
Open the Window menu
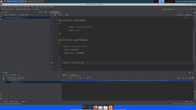pyautogui.click(x=46, y=7)
